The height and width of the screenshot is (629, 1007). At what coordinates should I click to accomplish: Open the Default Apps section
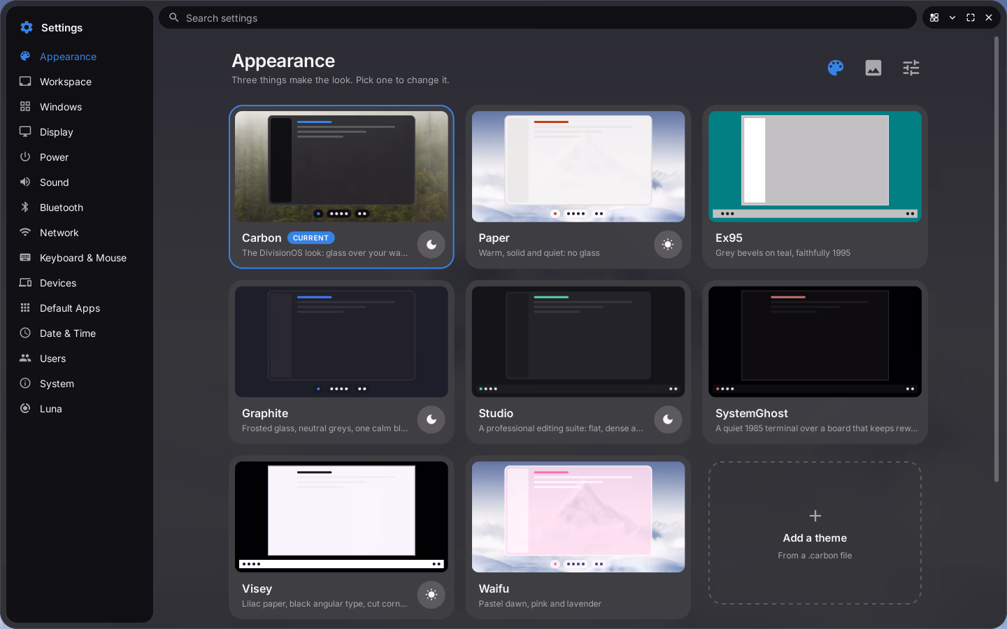[x=80, y=308]
